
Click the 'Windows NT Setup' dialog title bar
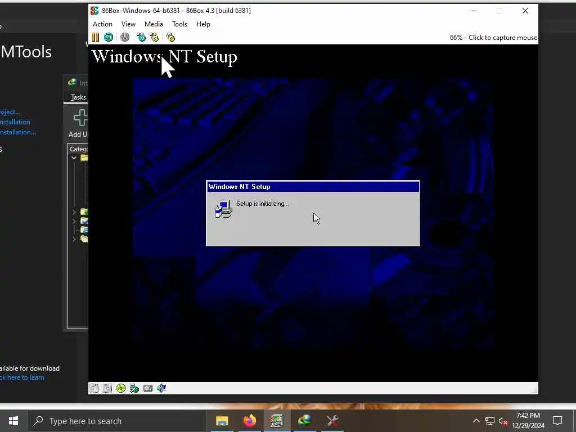313,187
